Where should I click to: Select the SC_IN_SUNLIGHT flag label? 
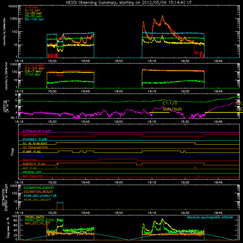(35, 143)
